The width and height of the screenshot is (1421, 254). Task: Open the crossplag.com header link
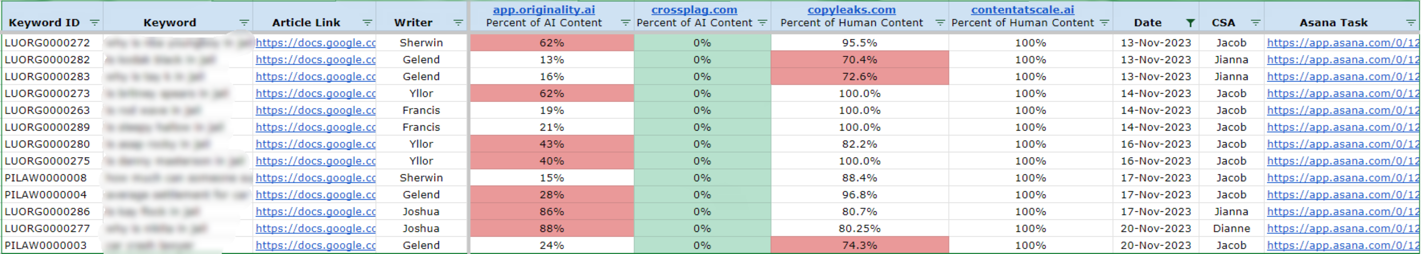click(x=694, y=9)
